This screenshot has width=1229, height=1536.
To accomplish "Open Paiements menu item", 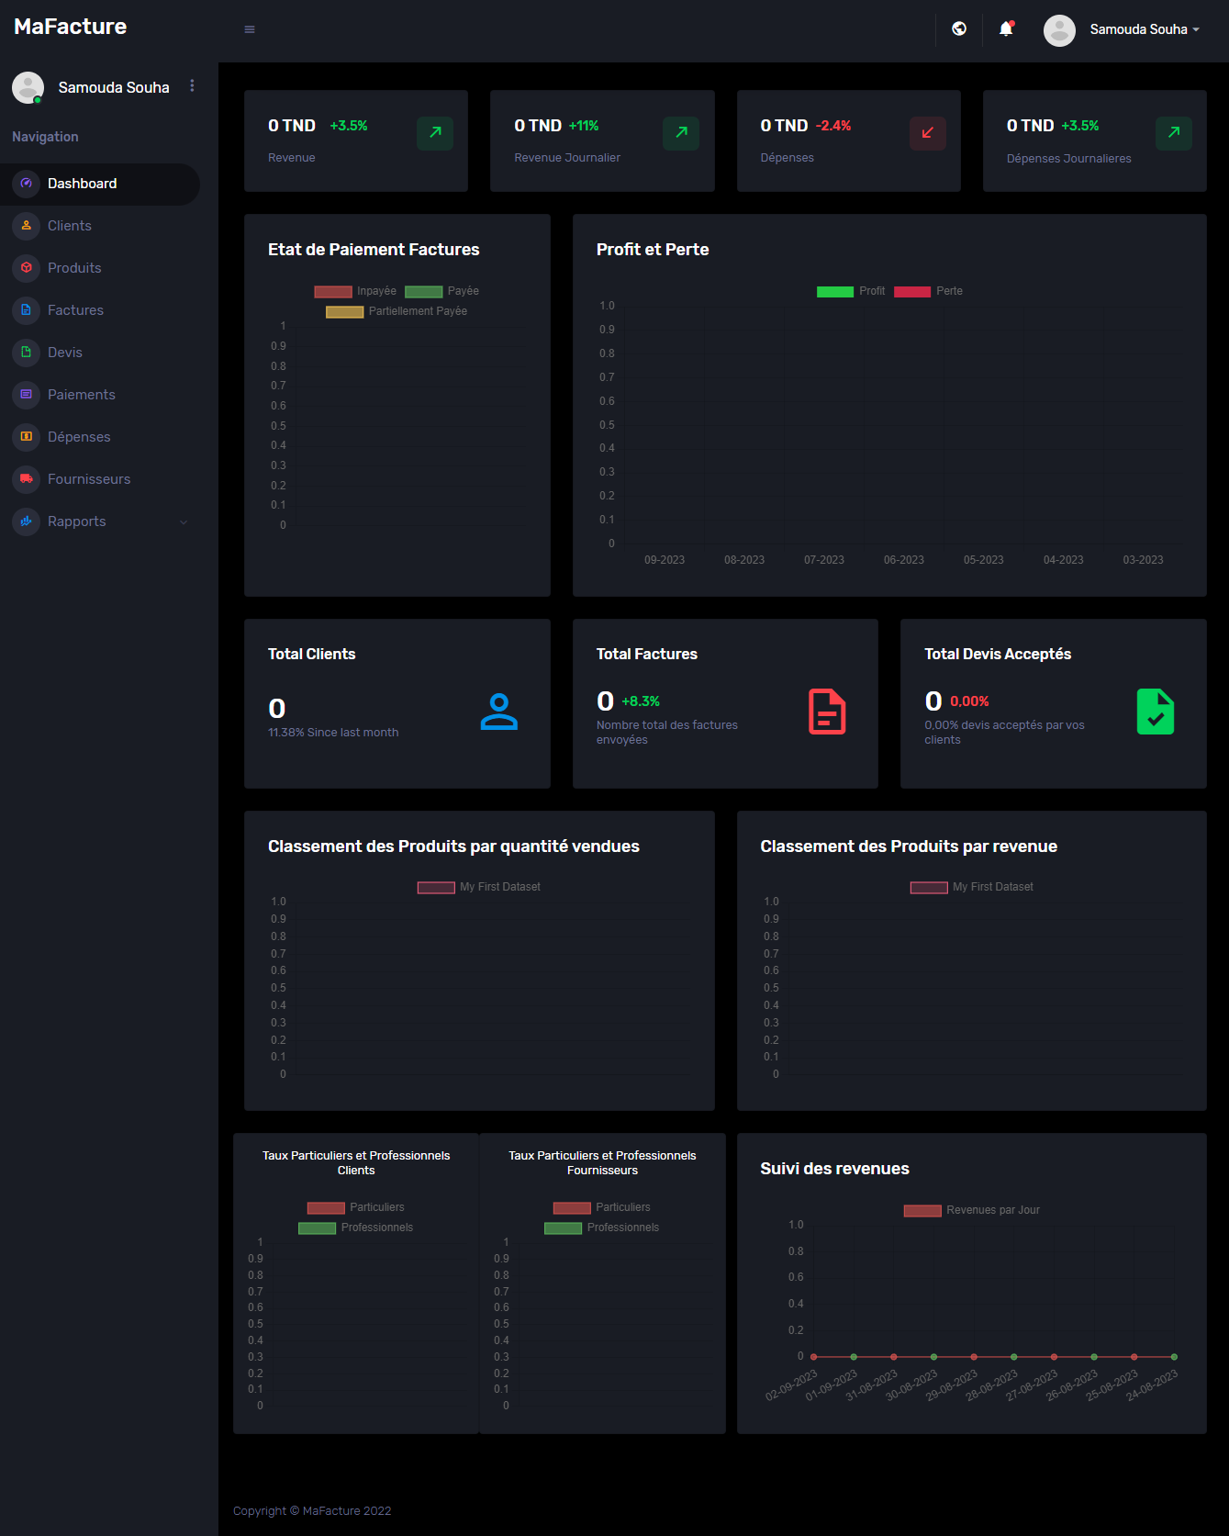I will coord(81,395).
